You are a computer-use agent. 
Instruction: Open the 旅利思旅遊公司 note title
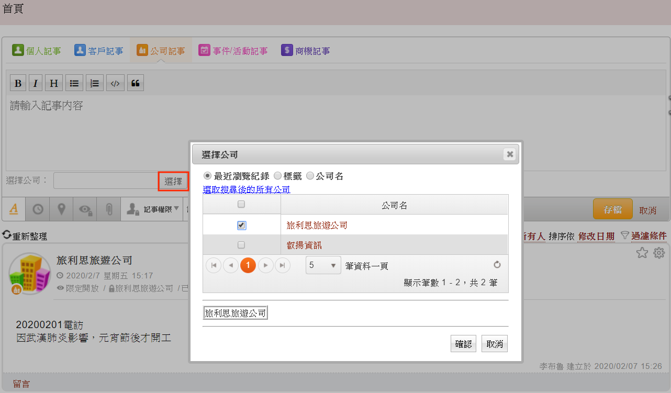pos(94,260)
